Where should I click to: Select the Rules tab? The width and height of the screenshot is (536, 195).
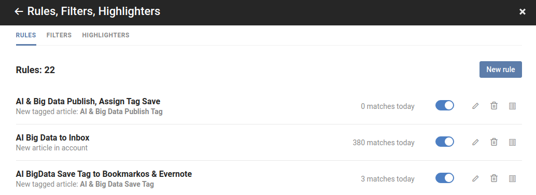tap(26, 35)
